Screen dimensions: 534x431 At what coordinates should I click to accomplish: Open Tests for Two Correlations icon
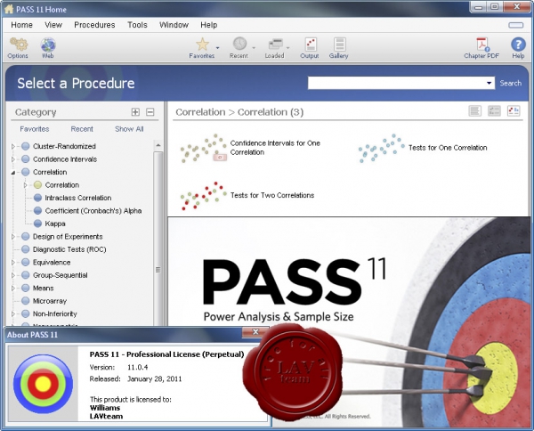click(x=203, y=196)
